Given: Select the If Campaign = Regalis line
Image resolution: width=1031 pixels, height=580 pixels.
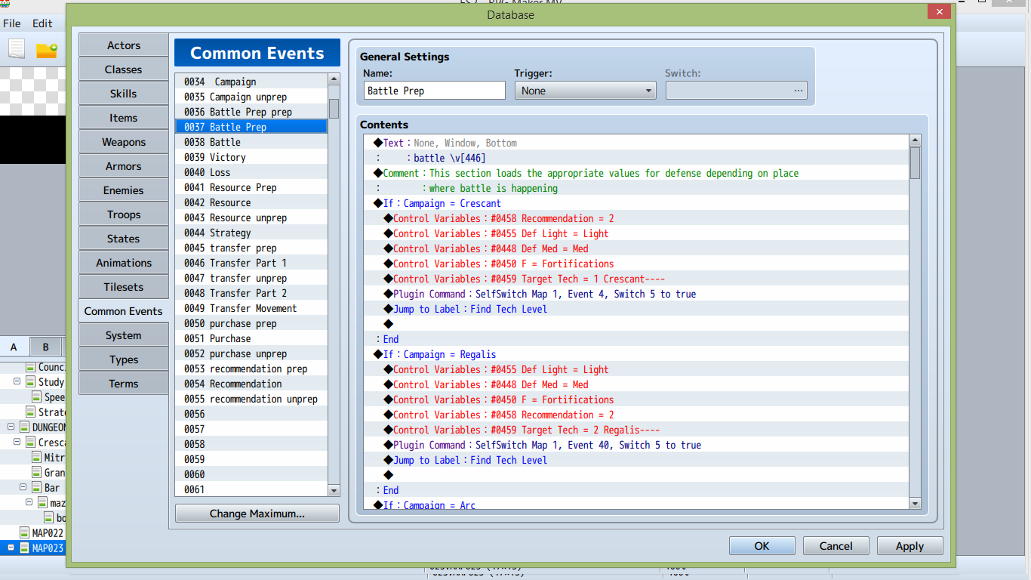Looking at the screenshot, I should [x=636, y=354].
